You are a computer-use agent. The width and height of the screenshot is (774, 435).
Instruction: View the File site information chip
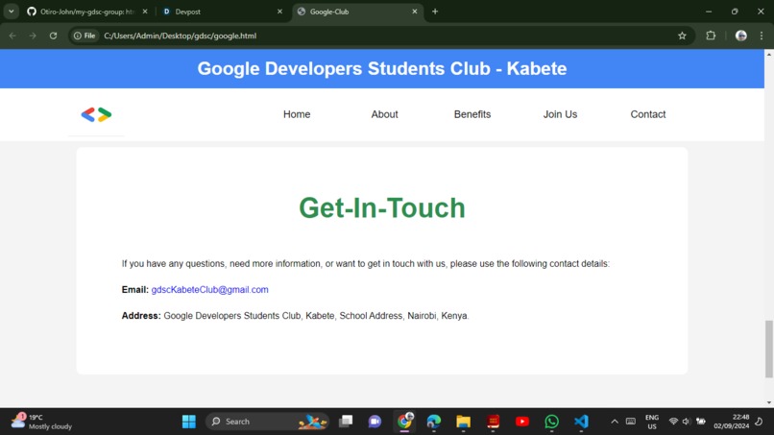(x=85, y=36)
